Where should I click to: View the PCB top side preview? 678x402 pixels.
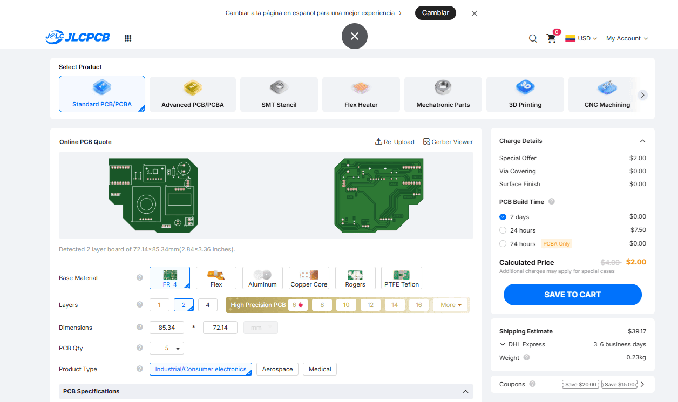[153, 195]
